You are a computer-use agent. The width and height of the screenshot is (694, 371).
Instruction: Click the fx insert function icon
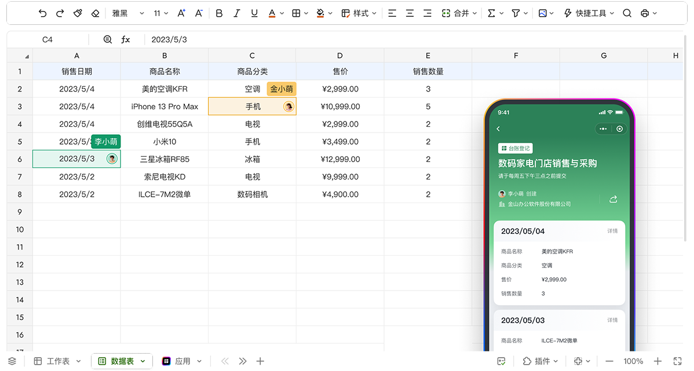(x=126, y=39)
